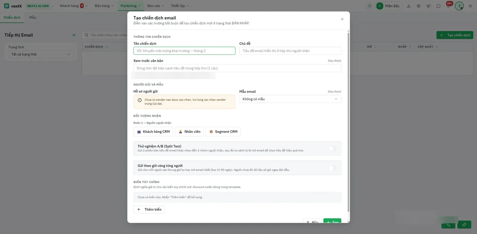Click the Xem trước văn bản input field

237,68
